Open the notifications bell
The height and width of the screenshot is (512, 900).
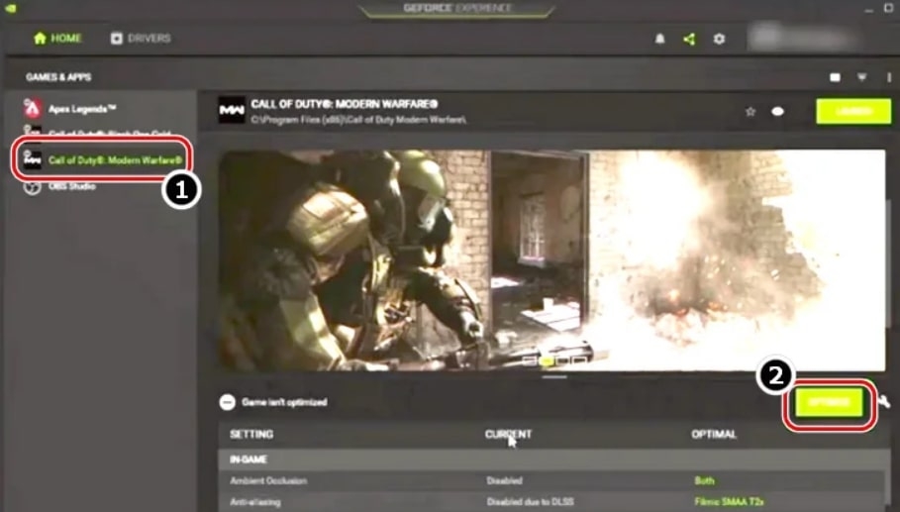660,39
